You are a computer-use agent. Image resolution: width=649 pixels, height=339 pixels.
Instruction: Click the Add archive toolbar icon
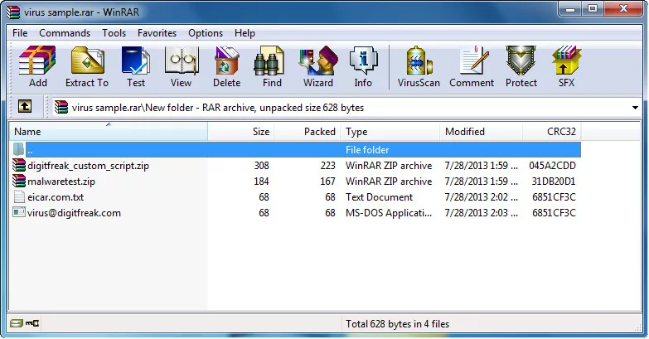point(37,61)
